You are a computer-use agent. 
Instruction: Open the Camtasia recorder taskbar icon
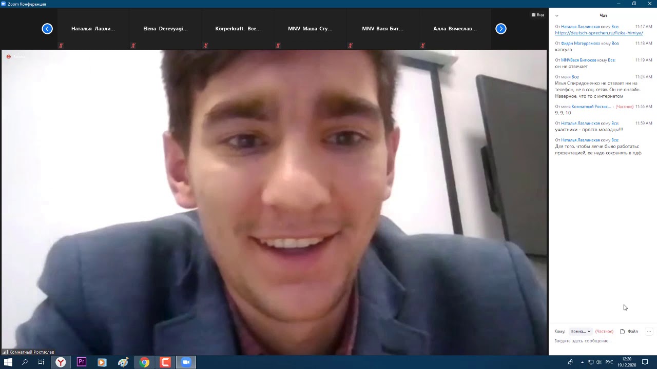click(165, 362)
